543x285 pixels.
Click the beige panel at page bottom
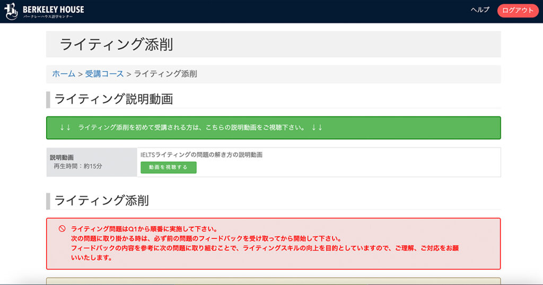point(274,281)
